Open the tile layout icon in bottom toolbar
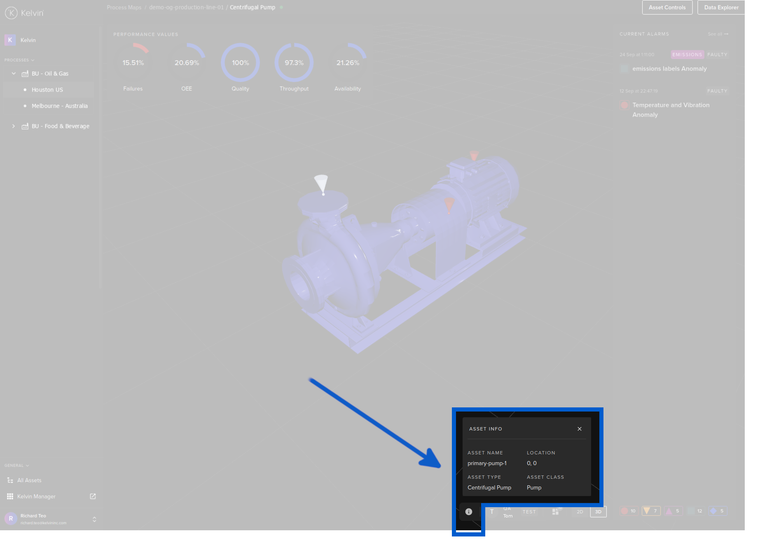The width and height of the screenshot is (760, 541). [555, 511]
